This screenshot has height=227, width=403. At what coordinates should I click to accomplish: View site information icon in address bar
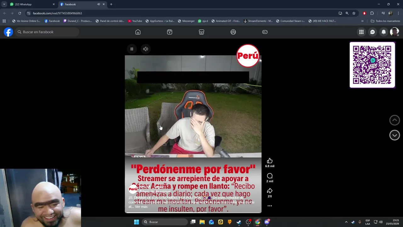[x=29, y=13]
